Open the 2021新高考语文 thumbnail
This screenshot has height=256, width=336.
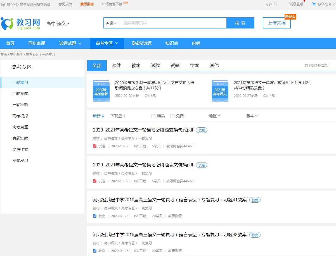coord(220,90)
